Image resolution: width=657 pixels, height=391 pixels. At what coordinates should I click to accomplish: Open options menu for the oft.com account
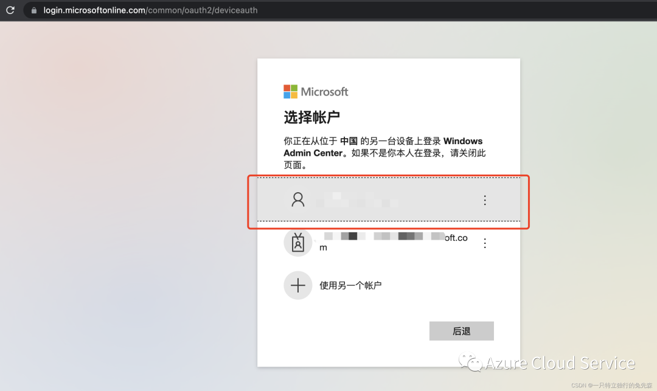(485, 243)
